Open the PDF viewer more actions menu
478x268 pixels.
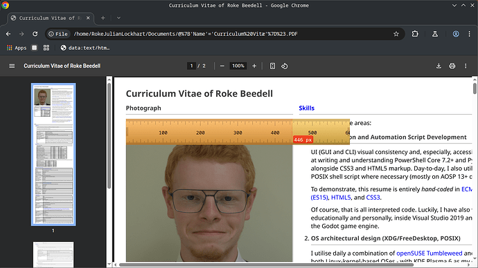point(466,66)
